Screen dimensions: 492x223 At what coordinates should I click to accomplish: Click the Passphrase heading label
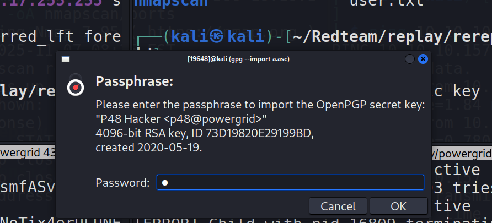click(135, 82)
